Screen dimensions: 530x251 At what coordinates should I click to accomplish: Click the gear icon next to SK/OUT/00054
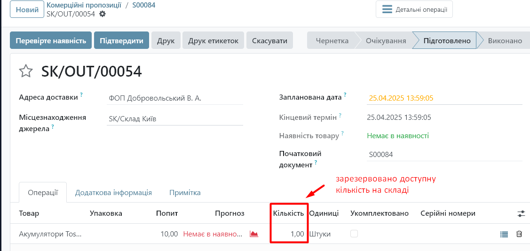coord(103,14)
